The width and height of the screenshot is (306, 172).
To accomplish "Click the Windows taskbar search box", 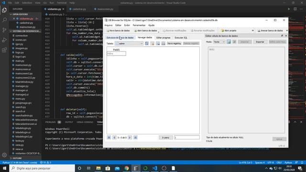I will (42, 168).
